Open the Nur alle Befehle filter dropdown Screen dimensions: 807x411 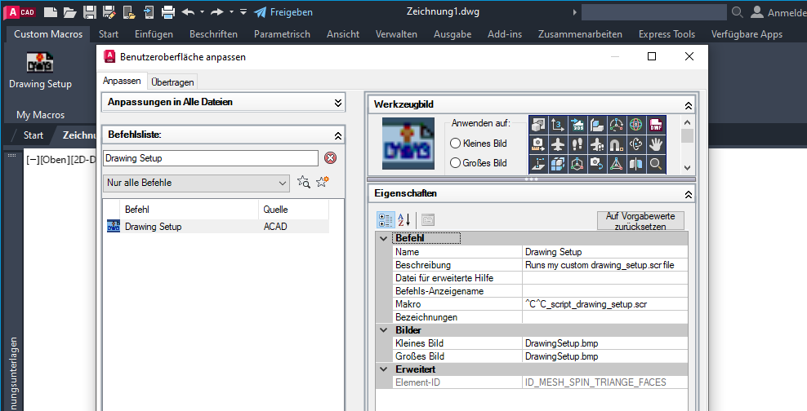click(x=196, y=183)
